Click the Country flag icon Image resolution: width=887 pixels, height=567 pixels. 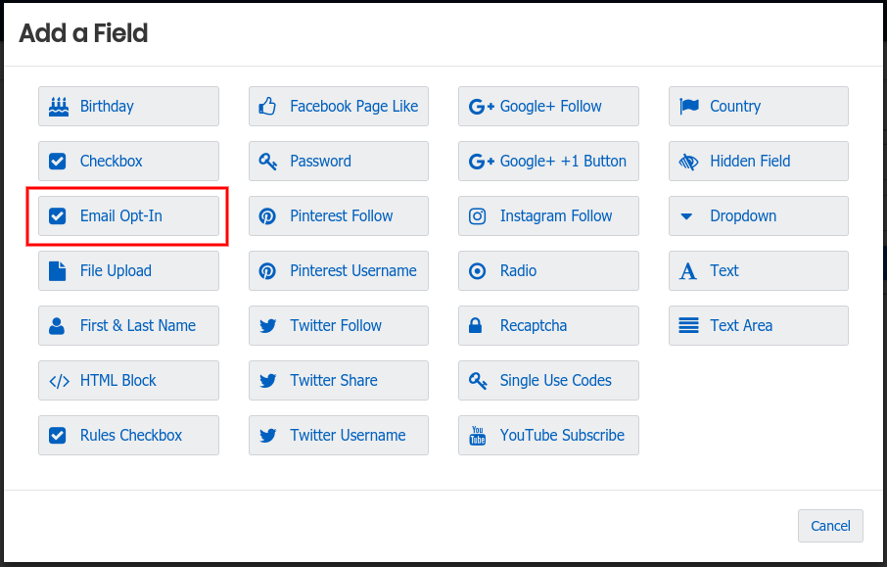pos(688,107)
